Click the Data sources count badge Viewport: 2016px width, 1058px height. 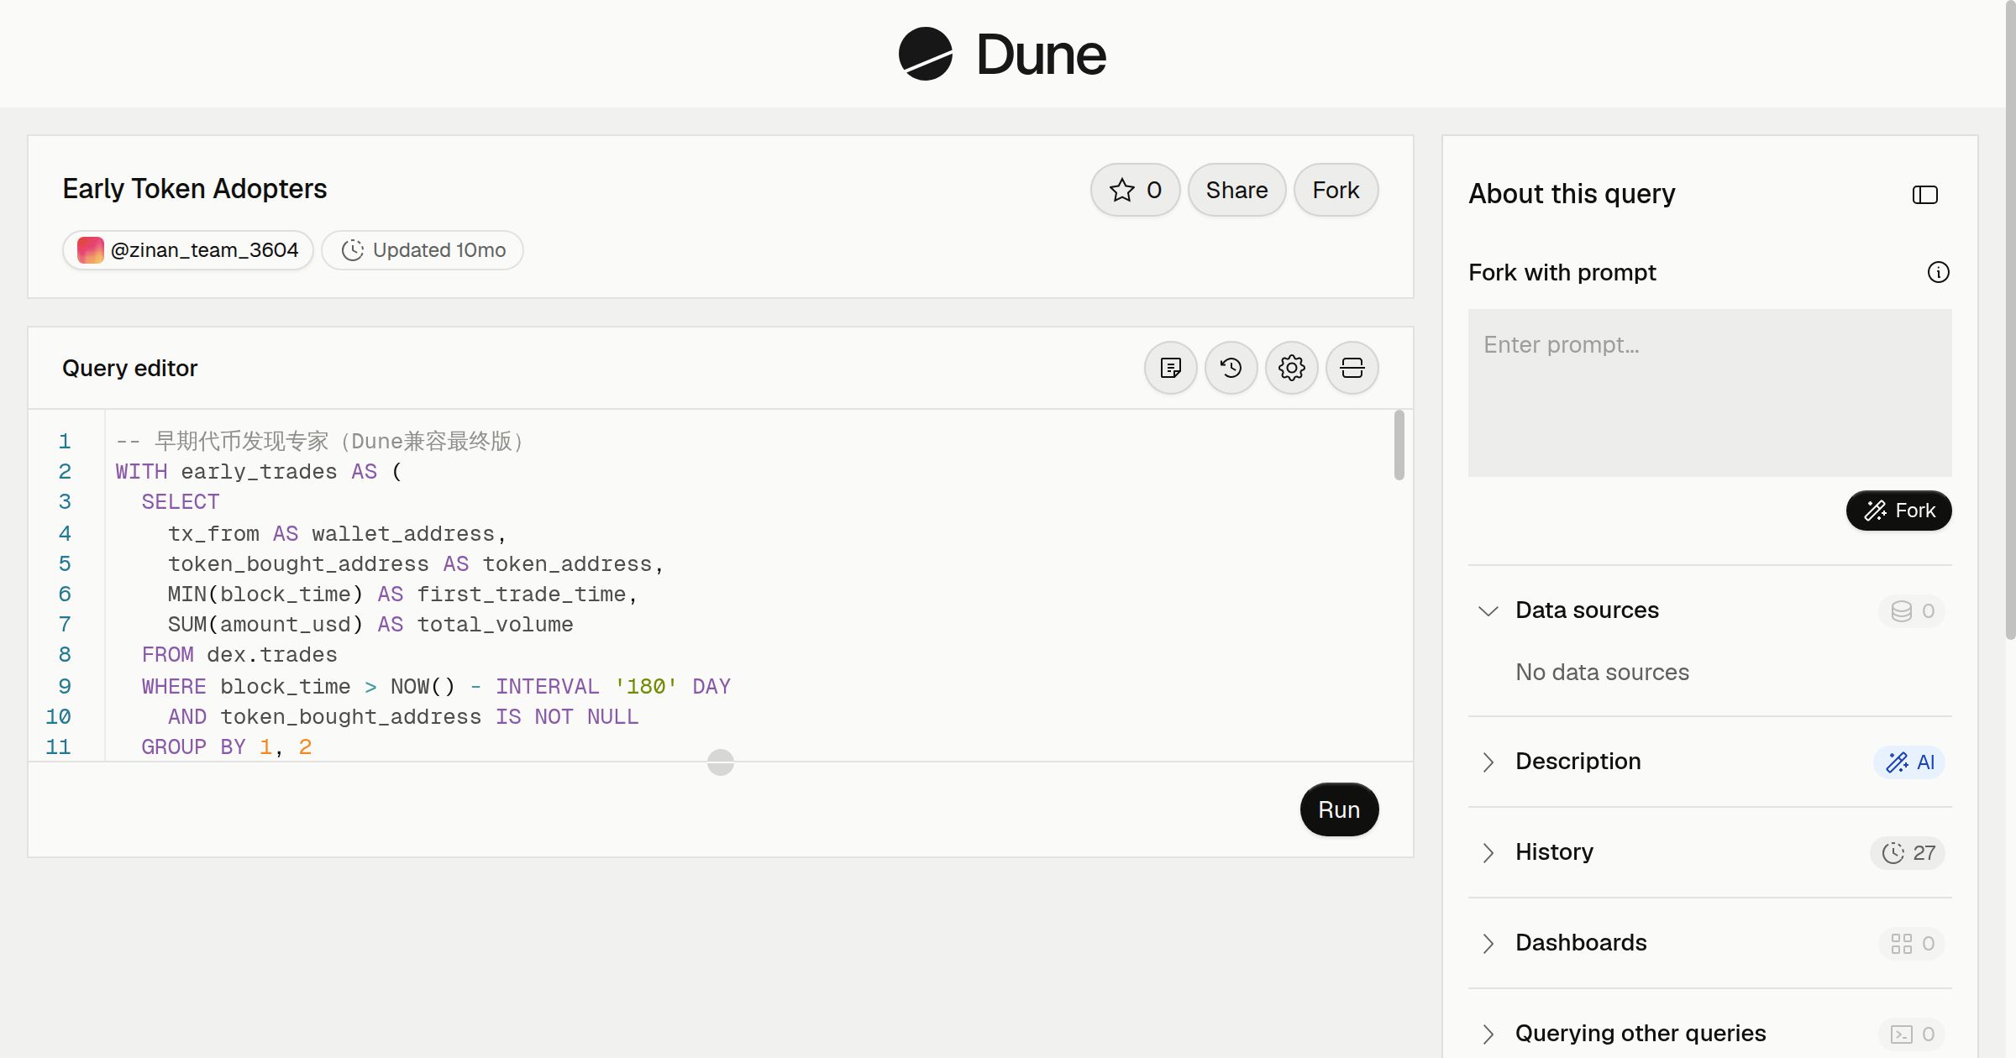tap(1912, 611)
